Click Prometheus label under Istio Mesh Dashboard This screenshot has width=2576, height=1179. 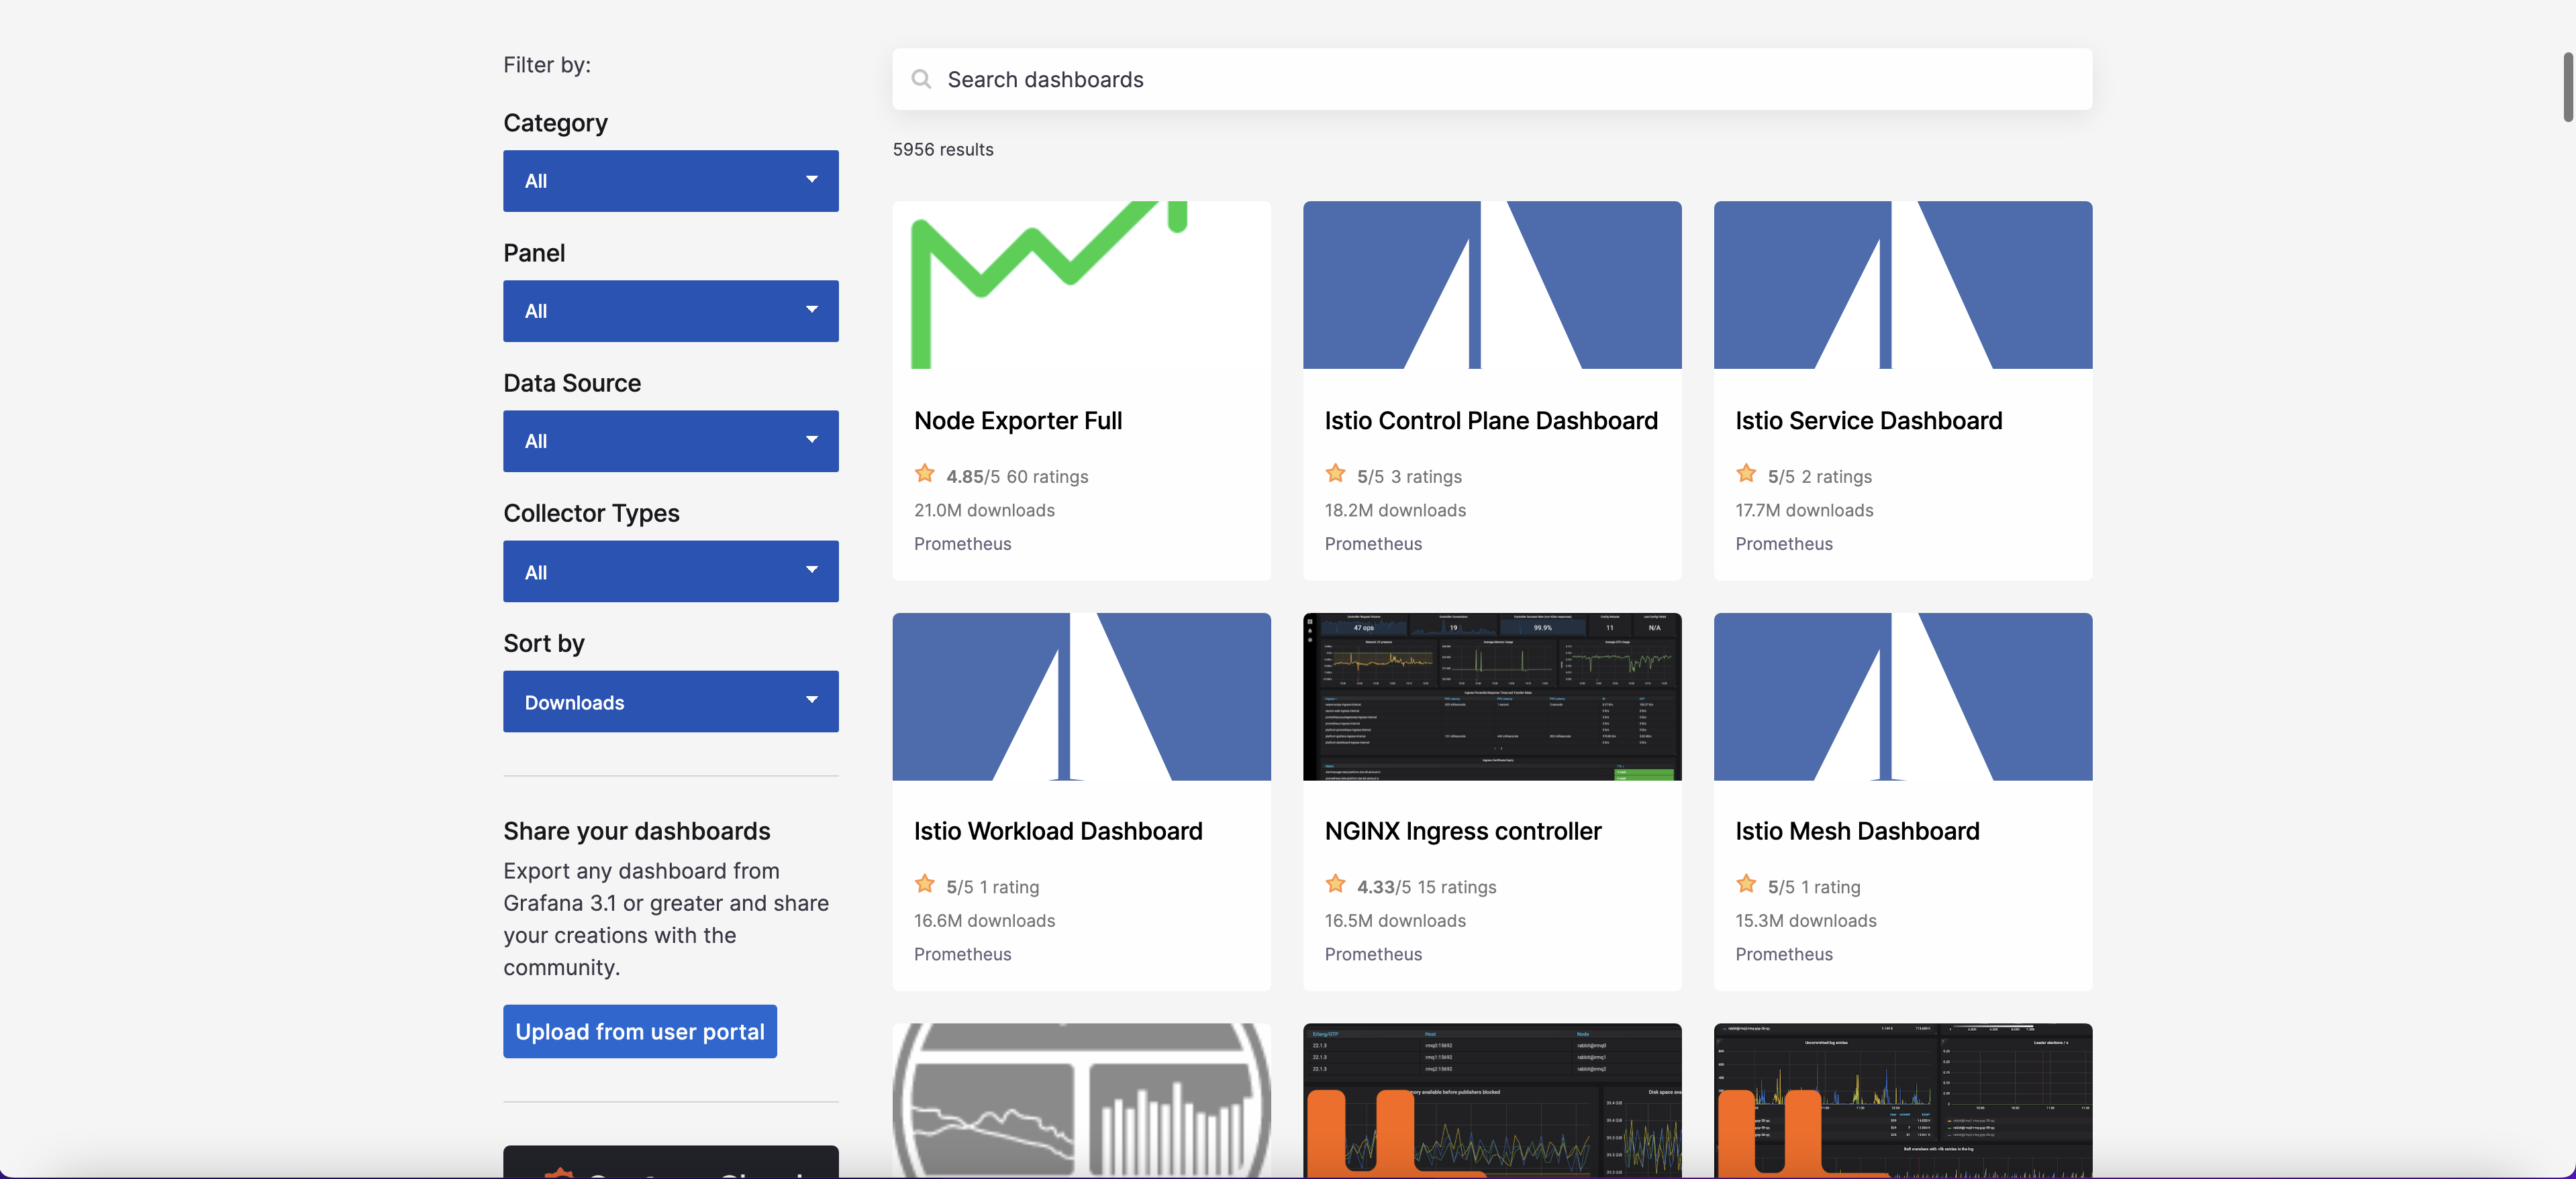pyautogui.click(x=1784, y=954)
